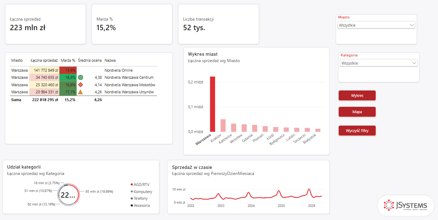Click the green 18,3% margin cell

(x=68, y=77)
